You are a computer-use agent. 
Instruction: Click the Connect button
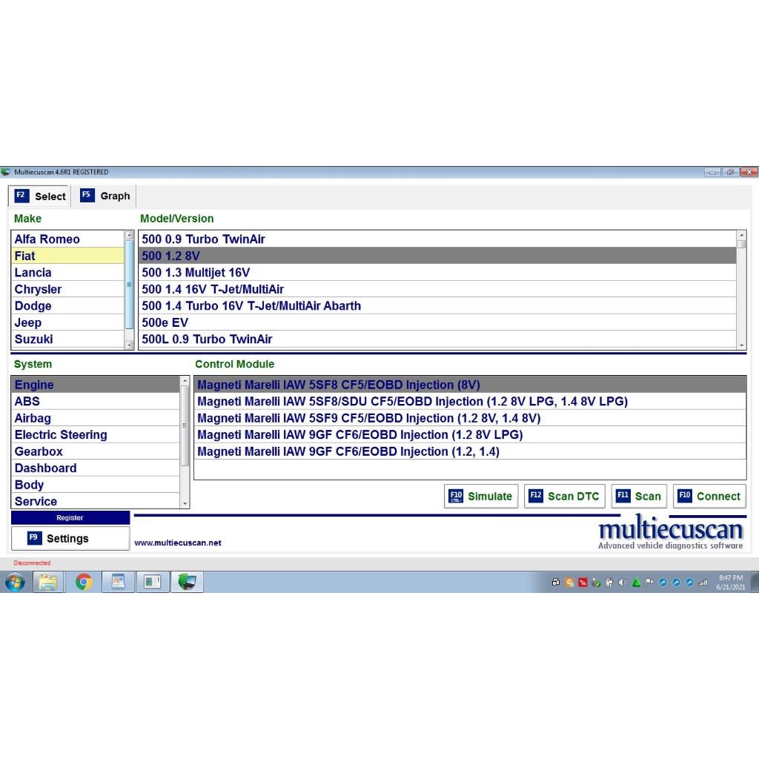click(709, 496)
